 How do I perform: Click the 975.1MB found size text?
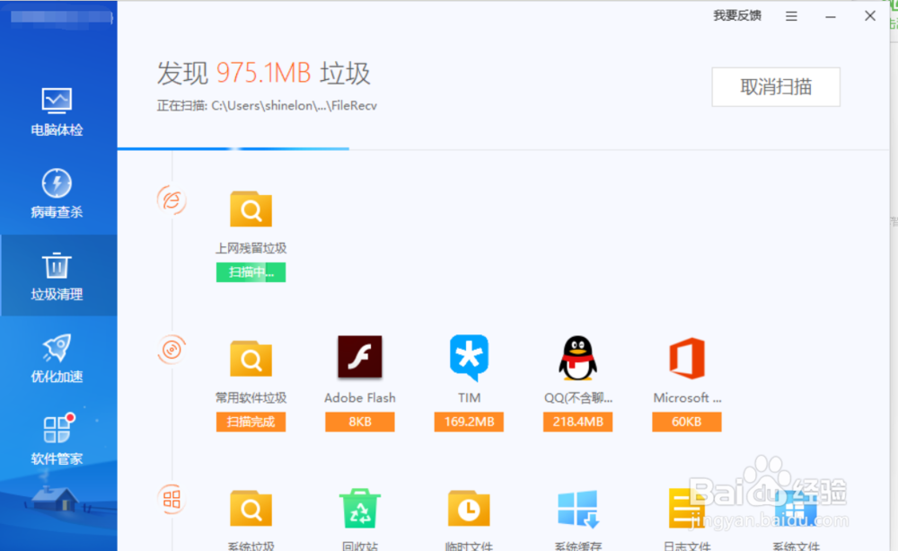click(263, 74)
